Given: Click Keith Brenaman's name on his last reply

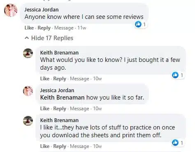Looking at the screenshot, I should coord(59,120).
